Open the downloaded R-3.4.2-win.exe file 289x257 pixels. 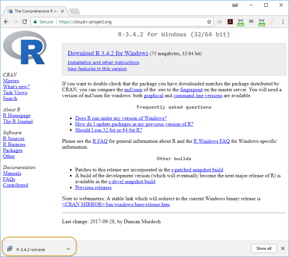pos(30,249)
